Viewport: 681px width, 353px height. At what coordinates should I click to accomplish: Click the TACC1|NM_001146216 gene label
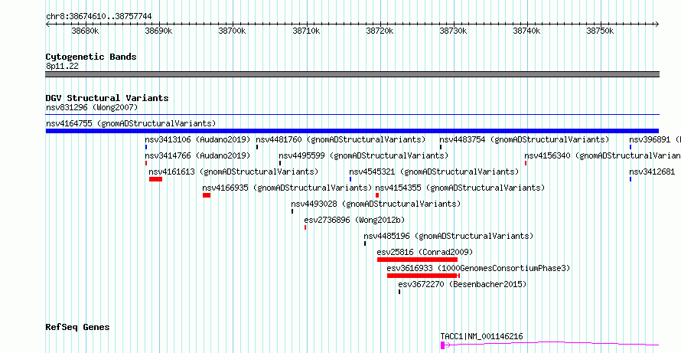coord(481,336)
